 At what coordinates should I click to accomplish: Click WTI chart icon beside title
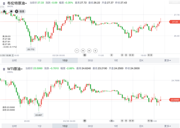[4, 69]
